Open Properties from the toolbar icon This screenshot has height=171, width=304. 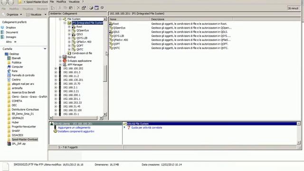coord(84,8)
